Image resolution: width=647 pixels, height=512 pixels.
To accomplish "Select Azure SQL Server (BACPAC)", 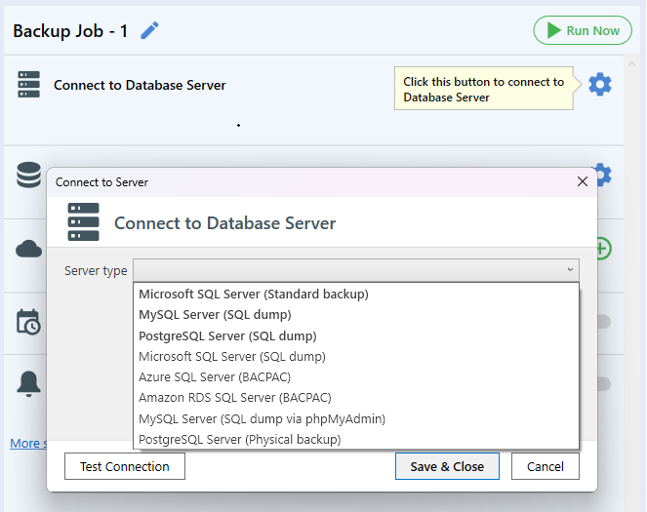I will click(x=356, y=377).
